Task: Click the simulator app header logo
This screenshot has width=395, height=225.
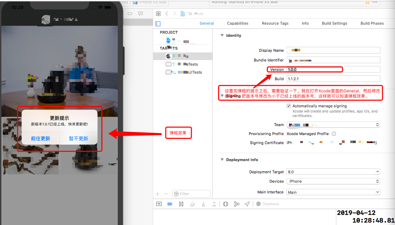Action: tap(46, 20)
